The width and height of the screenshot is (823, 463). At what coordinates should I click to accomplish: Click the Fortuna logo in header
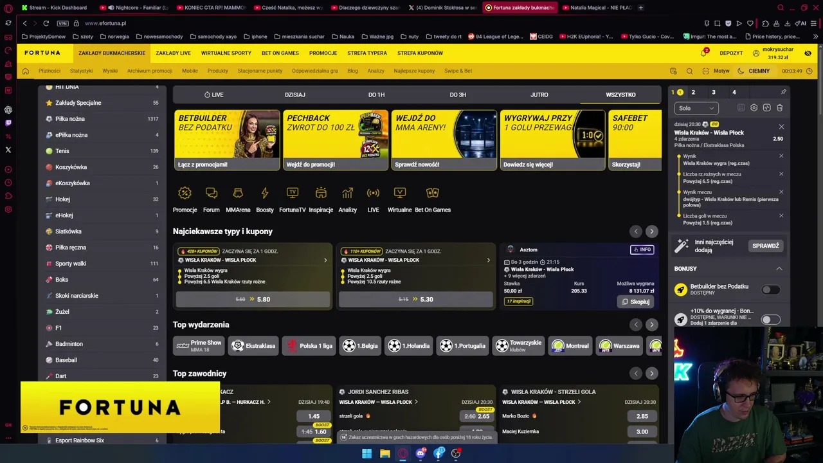(42, 53)
